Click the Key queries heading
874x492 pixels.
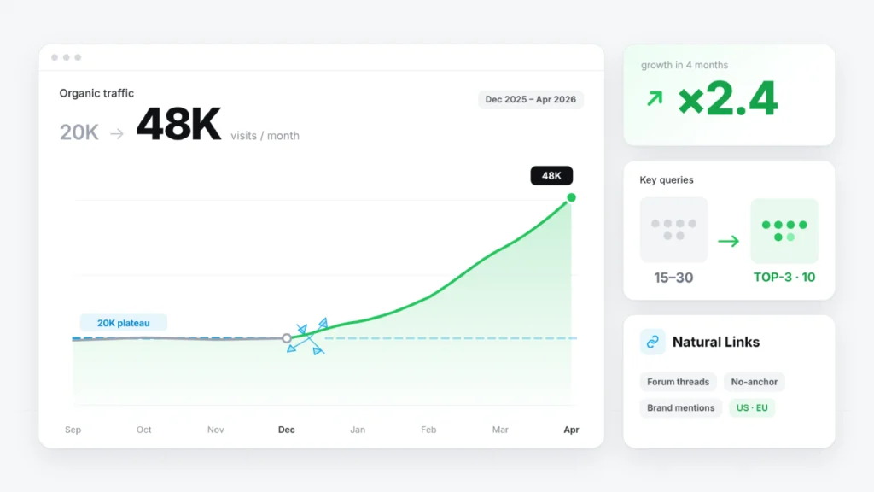667,179
